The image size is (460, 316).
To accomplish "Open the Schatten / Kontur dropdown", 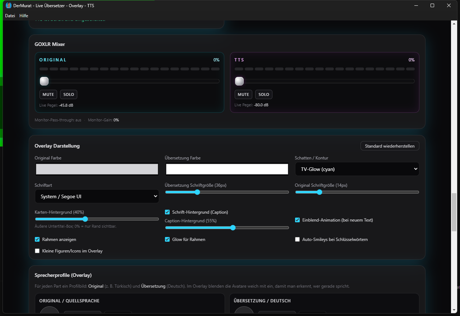I will (x=357, y=169).
